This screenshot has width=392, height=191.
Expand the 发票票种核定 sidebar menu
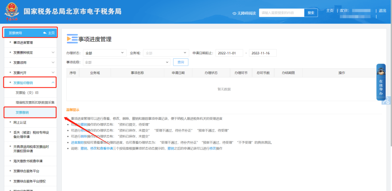[53, 53]
